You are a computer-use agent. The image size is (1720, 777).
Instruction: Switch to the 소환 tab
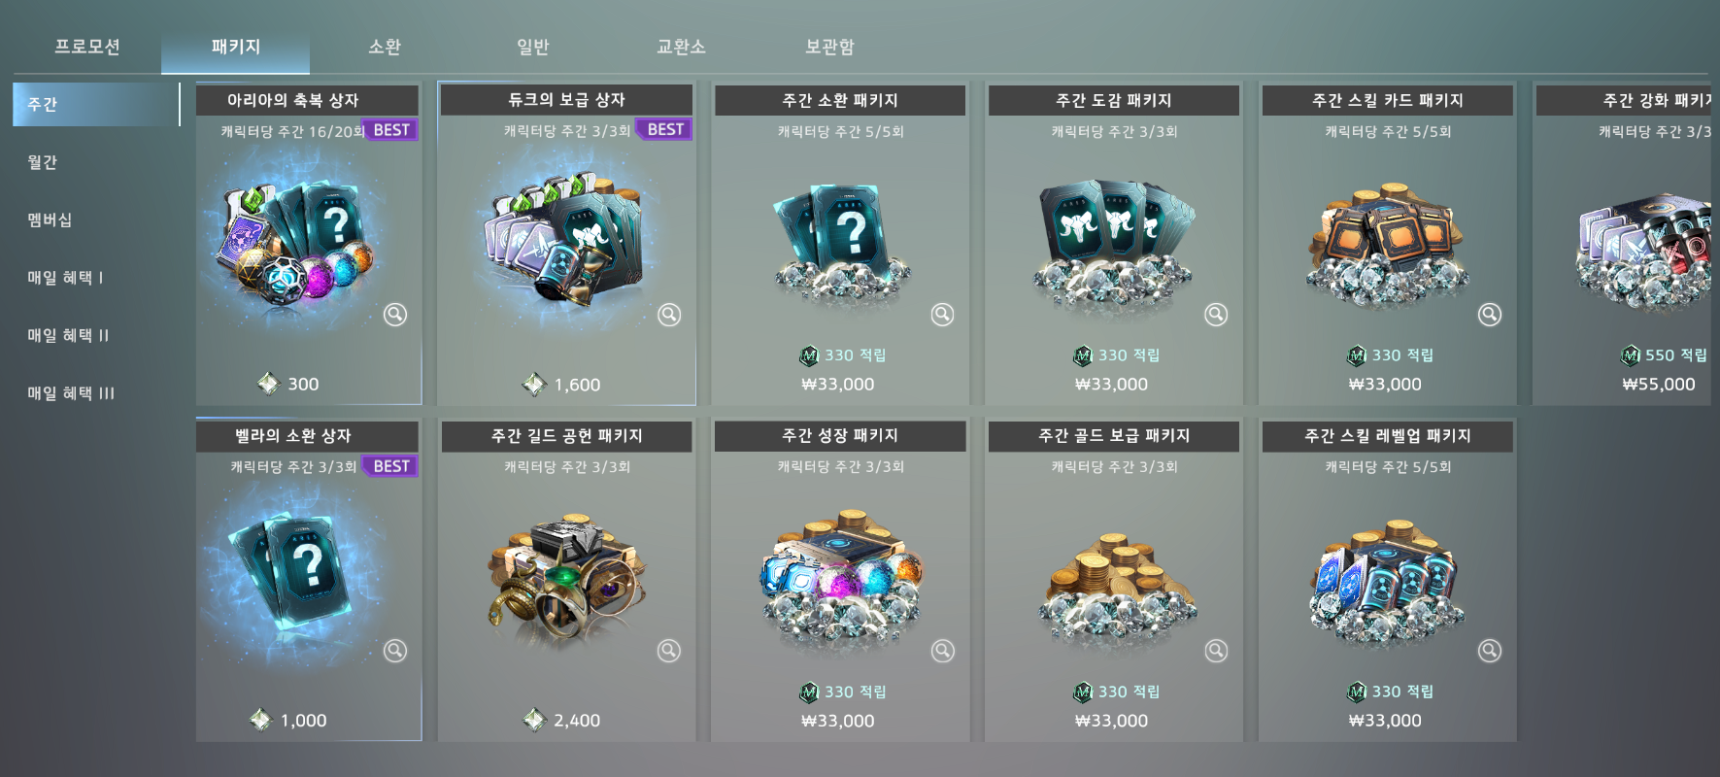385,47
